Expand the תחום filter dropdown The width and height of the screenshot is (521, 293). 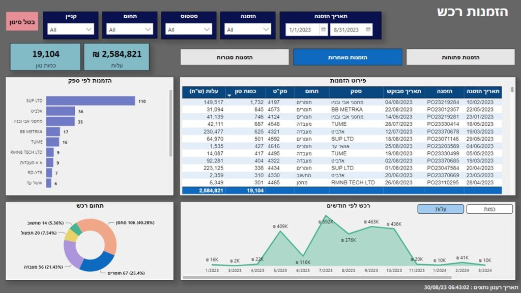coord(130,29)
